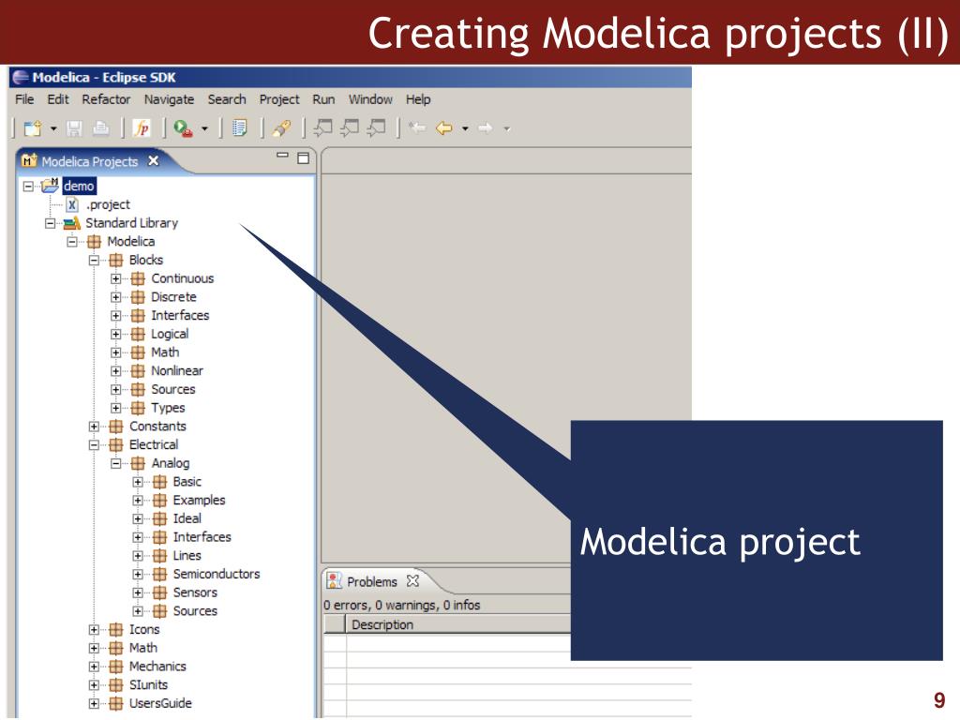Select the .project file
Screen dimensions: 960x720
tap(108, 204)
